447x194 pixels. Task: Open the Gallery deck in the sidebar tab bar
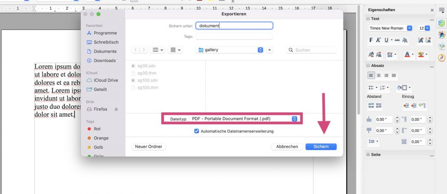tap(442, 46)
